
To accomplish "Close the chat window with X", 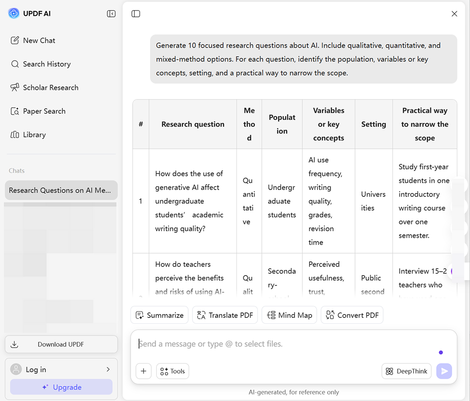I will tap(455, 14).
